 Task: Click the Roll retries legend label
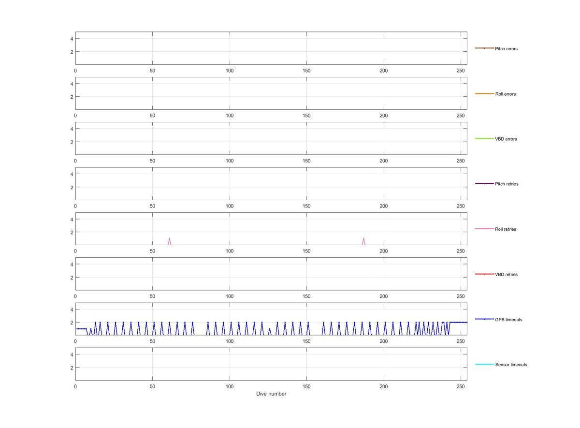506,229
